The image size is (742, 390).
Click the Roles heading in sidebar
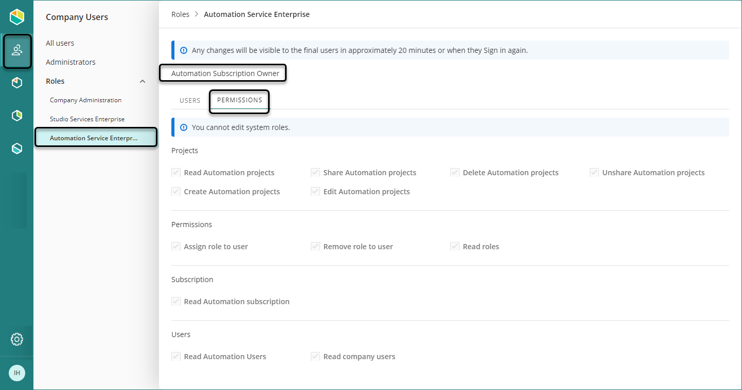click(x=55, y=81)
